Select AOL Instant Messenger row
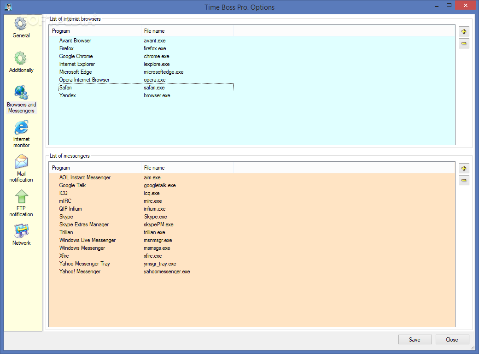 (146, 177)
